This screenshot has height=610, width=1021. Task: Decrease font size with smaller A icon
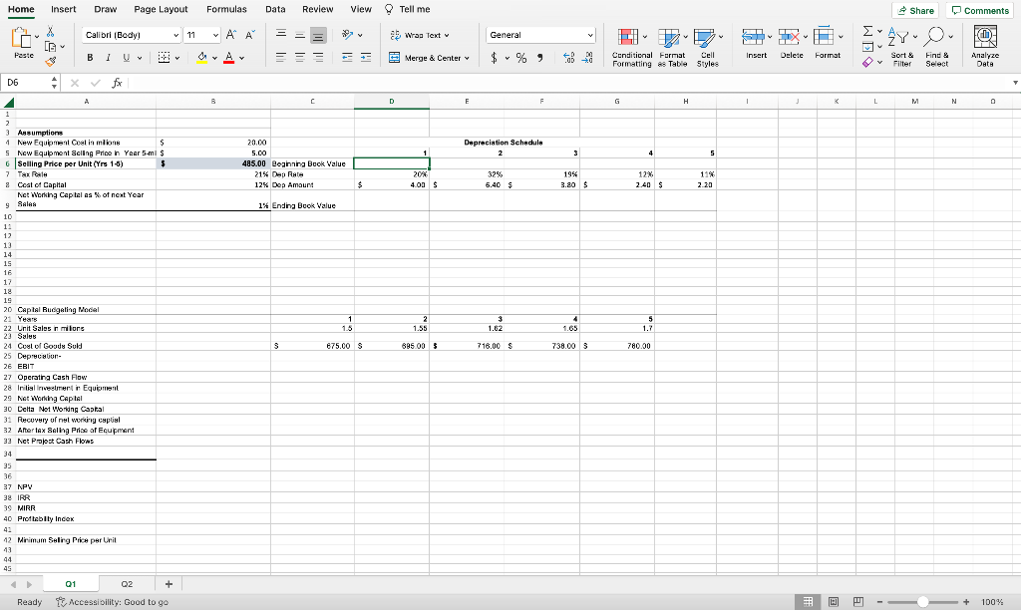[250, 35]
